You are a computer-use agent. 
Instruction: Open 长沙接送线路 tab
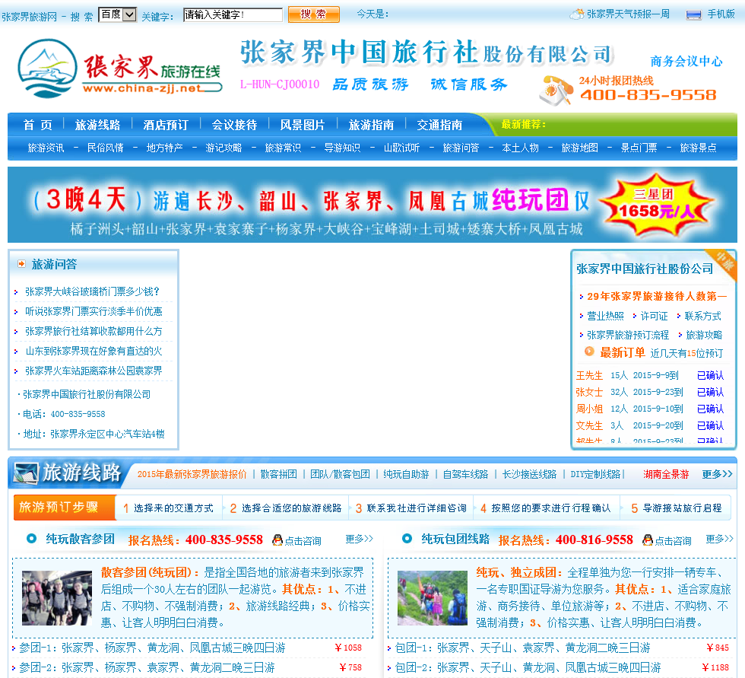529,474
